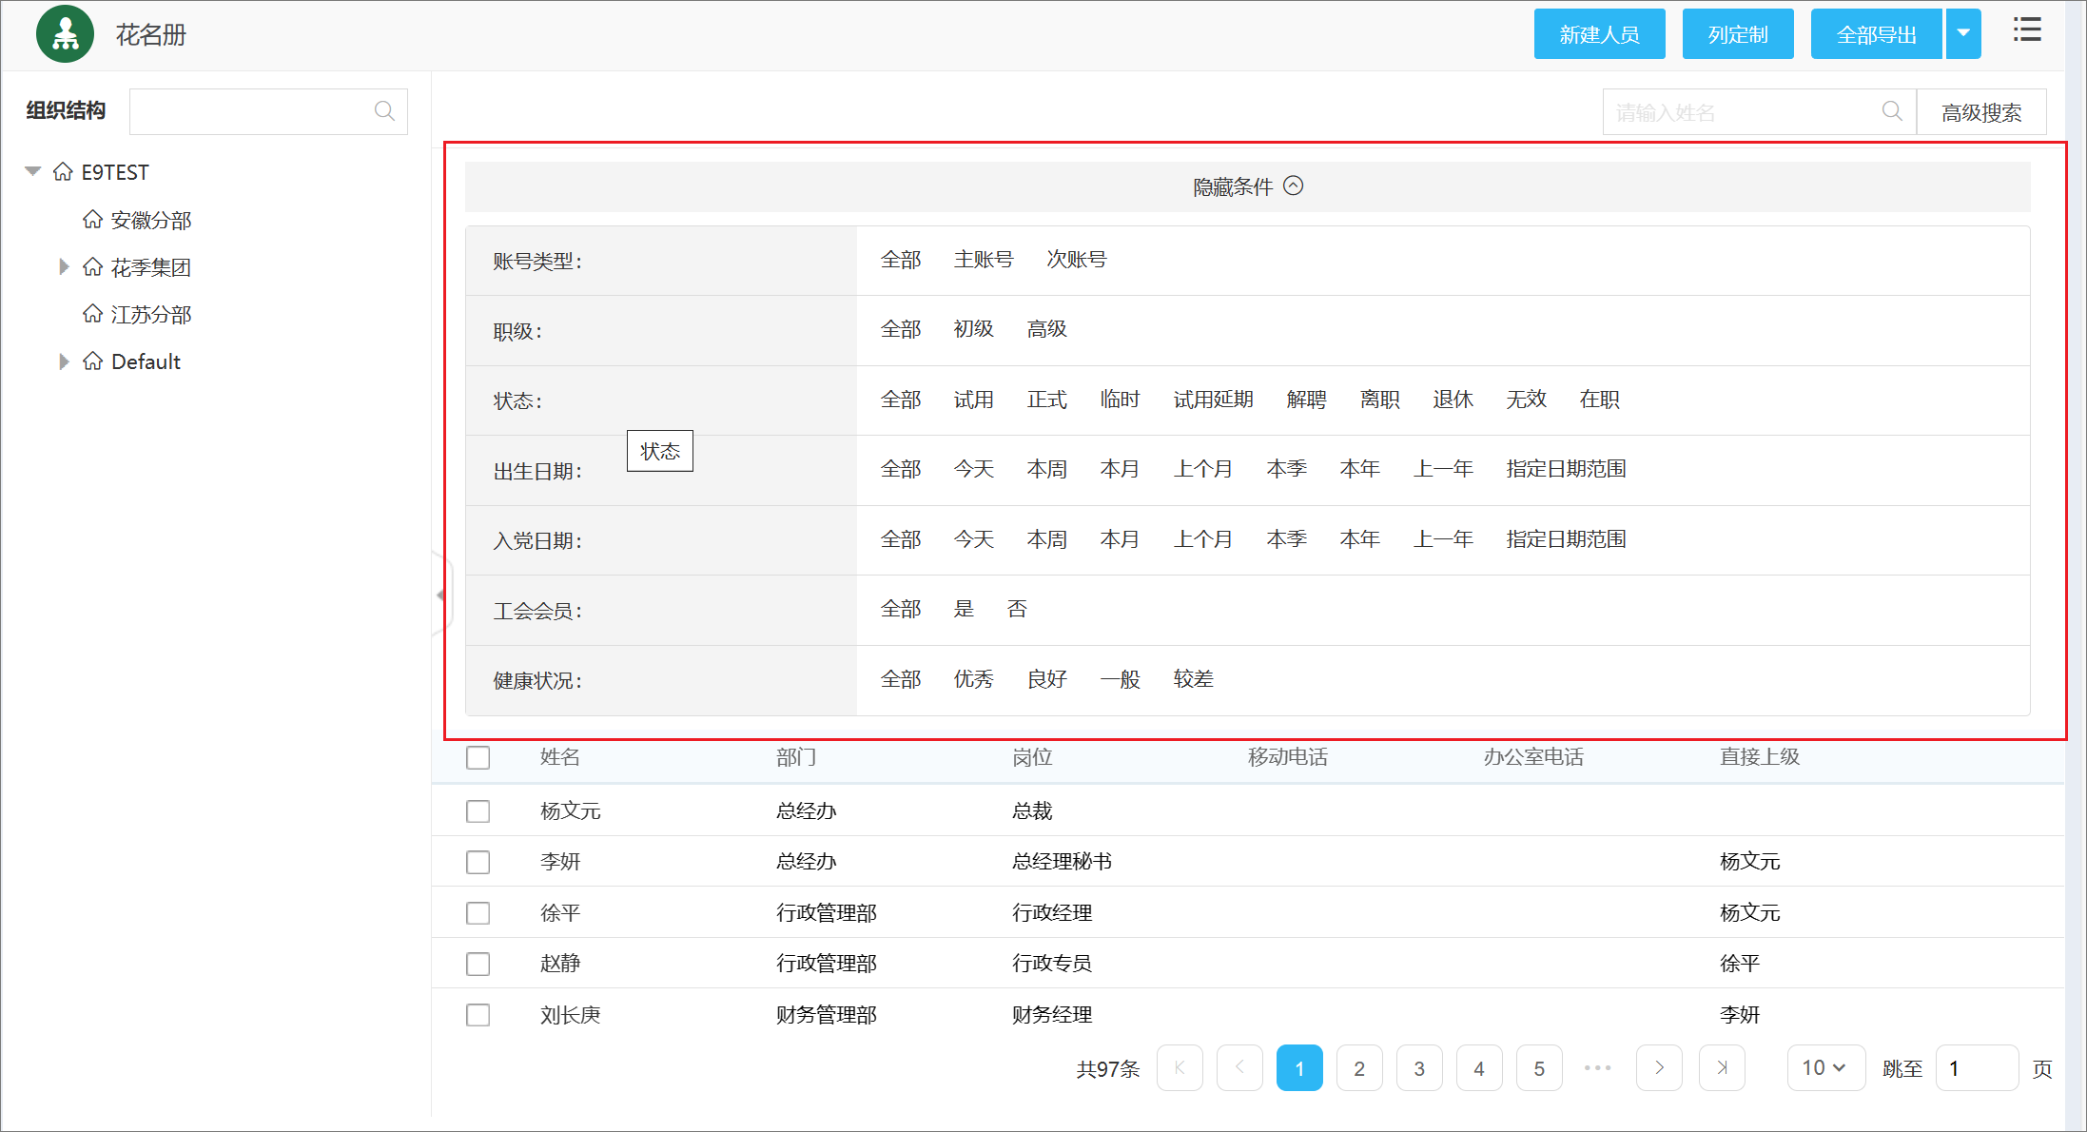This screenshot has height=1132, width=2087.
Task: Check the box for 李妍
Action: click(x=478, y=862)
